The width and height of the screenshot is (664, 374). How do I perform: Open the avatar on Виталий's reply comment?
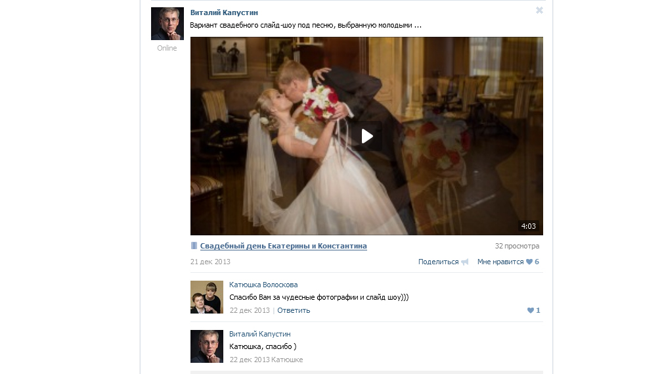pos(206,346)
